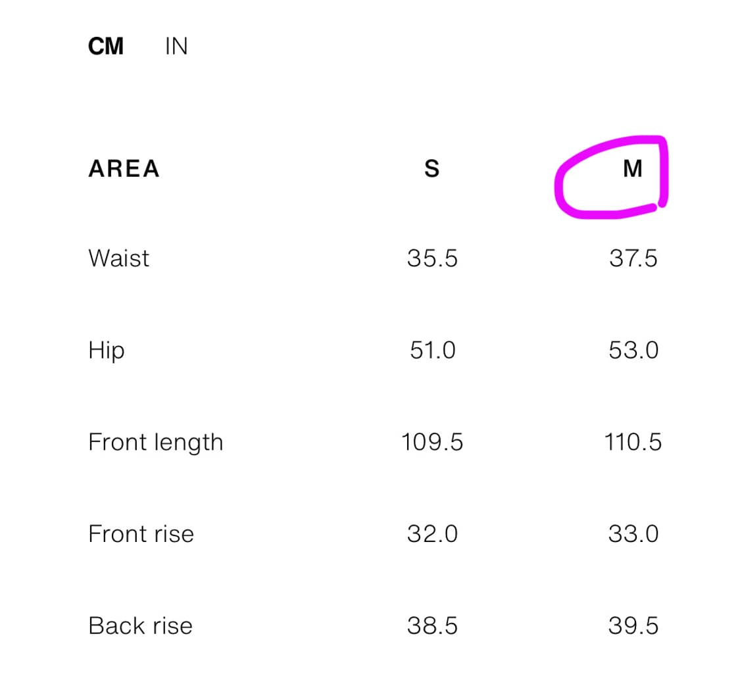The width and height of the screenshot is (740, 688).
Task: Switch units to the IN tab
Action: [176, 47]
